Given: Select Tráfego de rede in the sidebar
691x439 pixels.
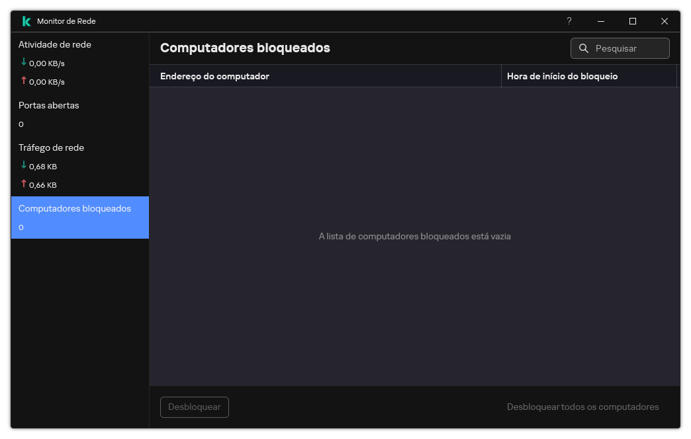Looking at the screenshot, I should [51, 147].
